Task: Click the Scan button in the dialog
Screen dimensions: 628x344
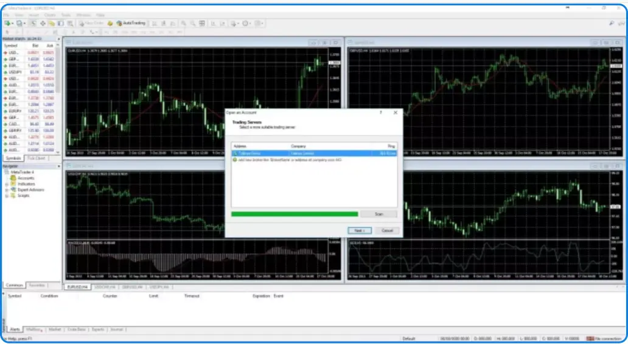Action: point(379,215)
